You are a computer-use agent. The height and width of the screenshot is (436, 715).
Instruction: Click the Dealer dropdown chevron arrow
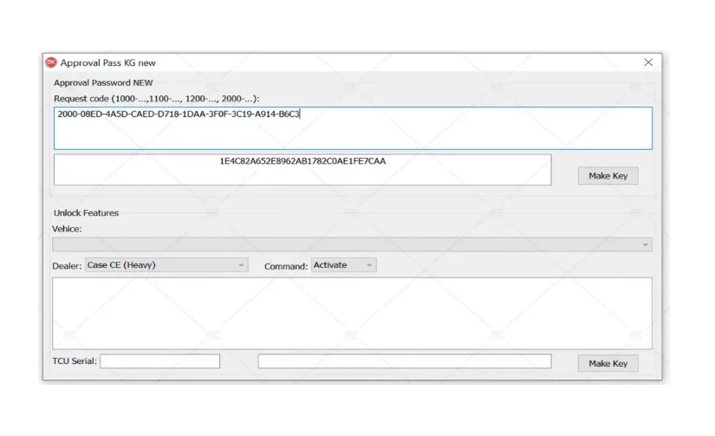point(241,265)
